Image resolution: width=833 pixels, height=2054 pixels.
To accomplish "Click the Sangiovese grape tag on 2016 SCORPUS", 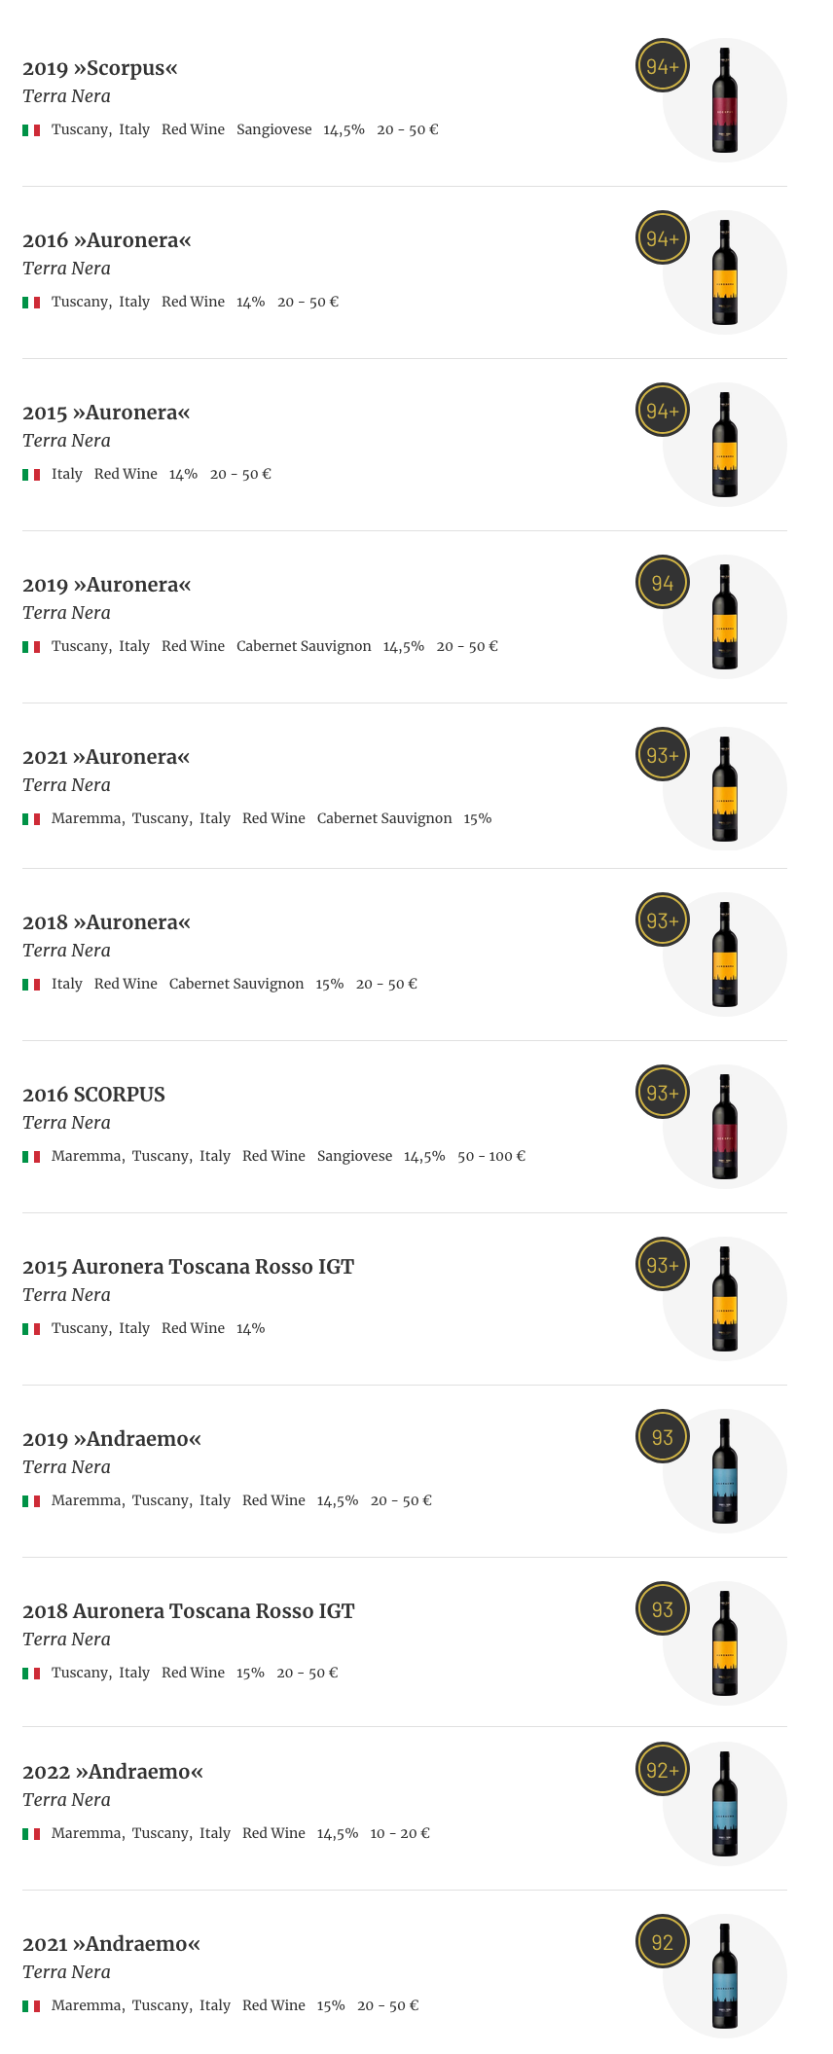I will tap(354, 1156).
